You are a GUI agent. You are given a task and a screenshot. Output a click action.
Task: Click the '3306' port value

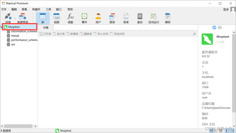click(205, 87)
